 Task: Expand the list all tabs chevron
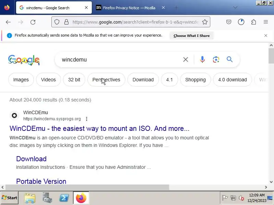click(x=235, y=8)
